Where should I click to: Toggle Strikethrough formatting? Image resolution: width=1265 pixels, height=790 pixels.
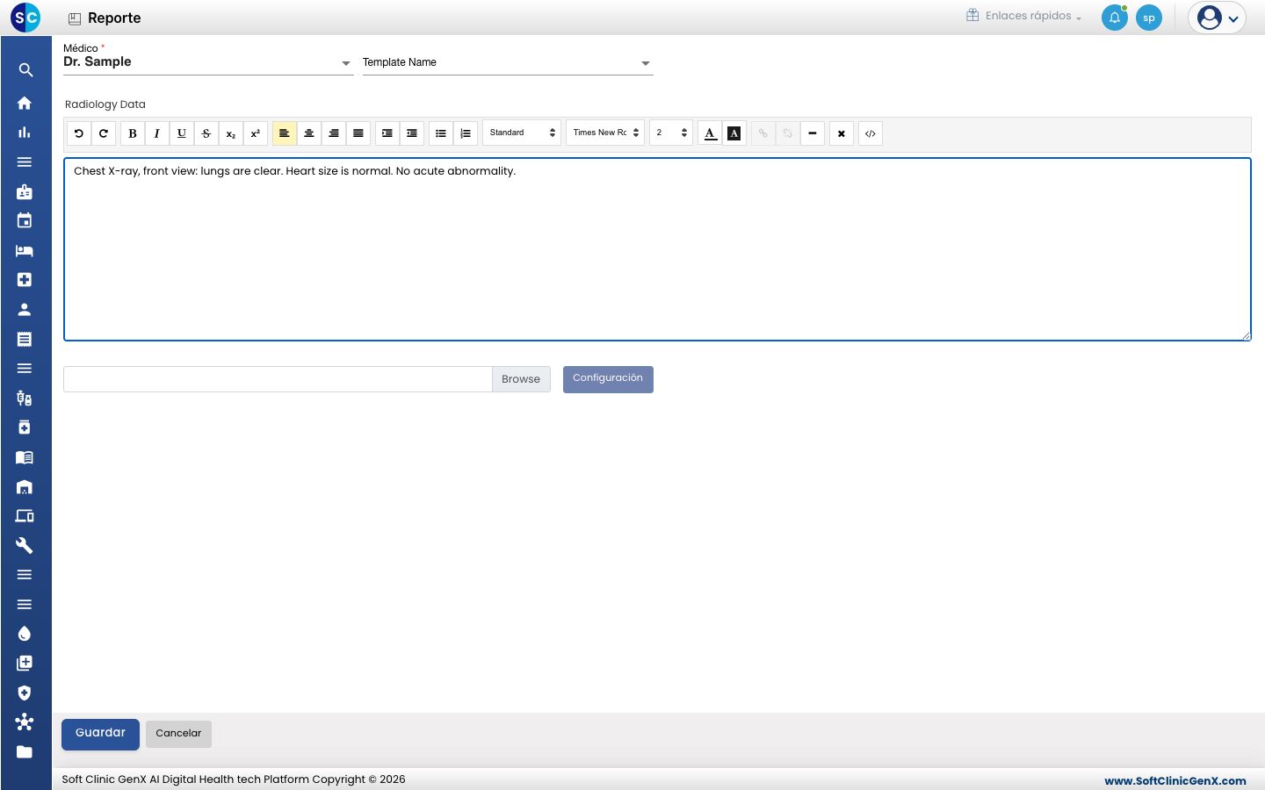[206, 133]
